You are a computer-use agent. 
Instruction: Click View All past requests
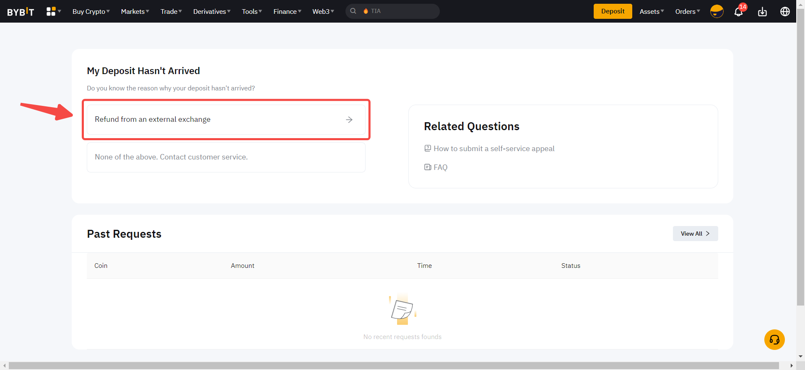click(695, 234)
